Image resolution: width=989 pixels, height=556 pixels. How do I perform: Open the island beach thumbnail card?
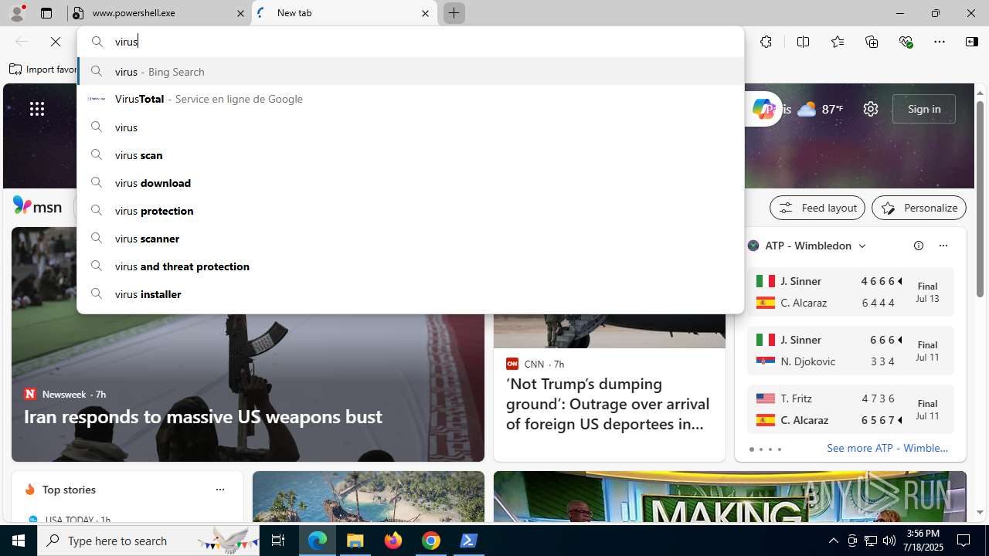[x=369, y=497]
